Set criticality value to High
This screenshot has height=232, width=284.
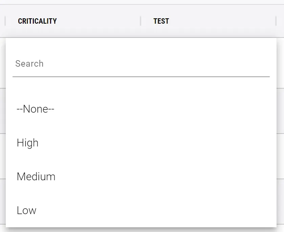(x=27, y=143)
